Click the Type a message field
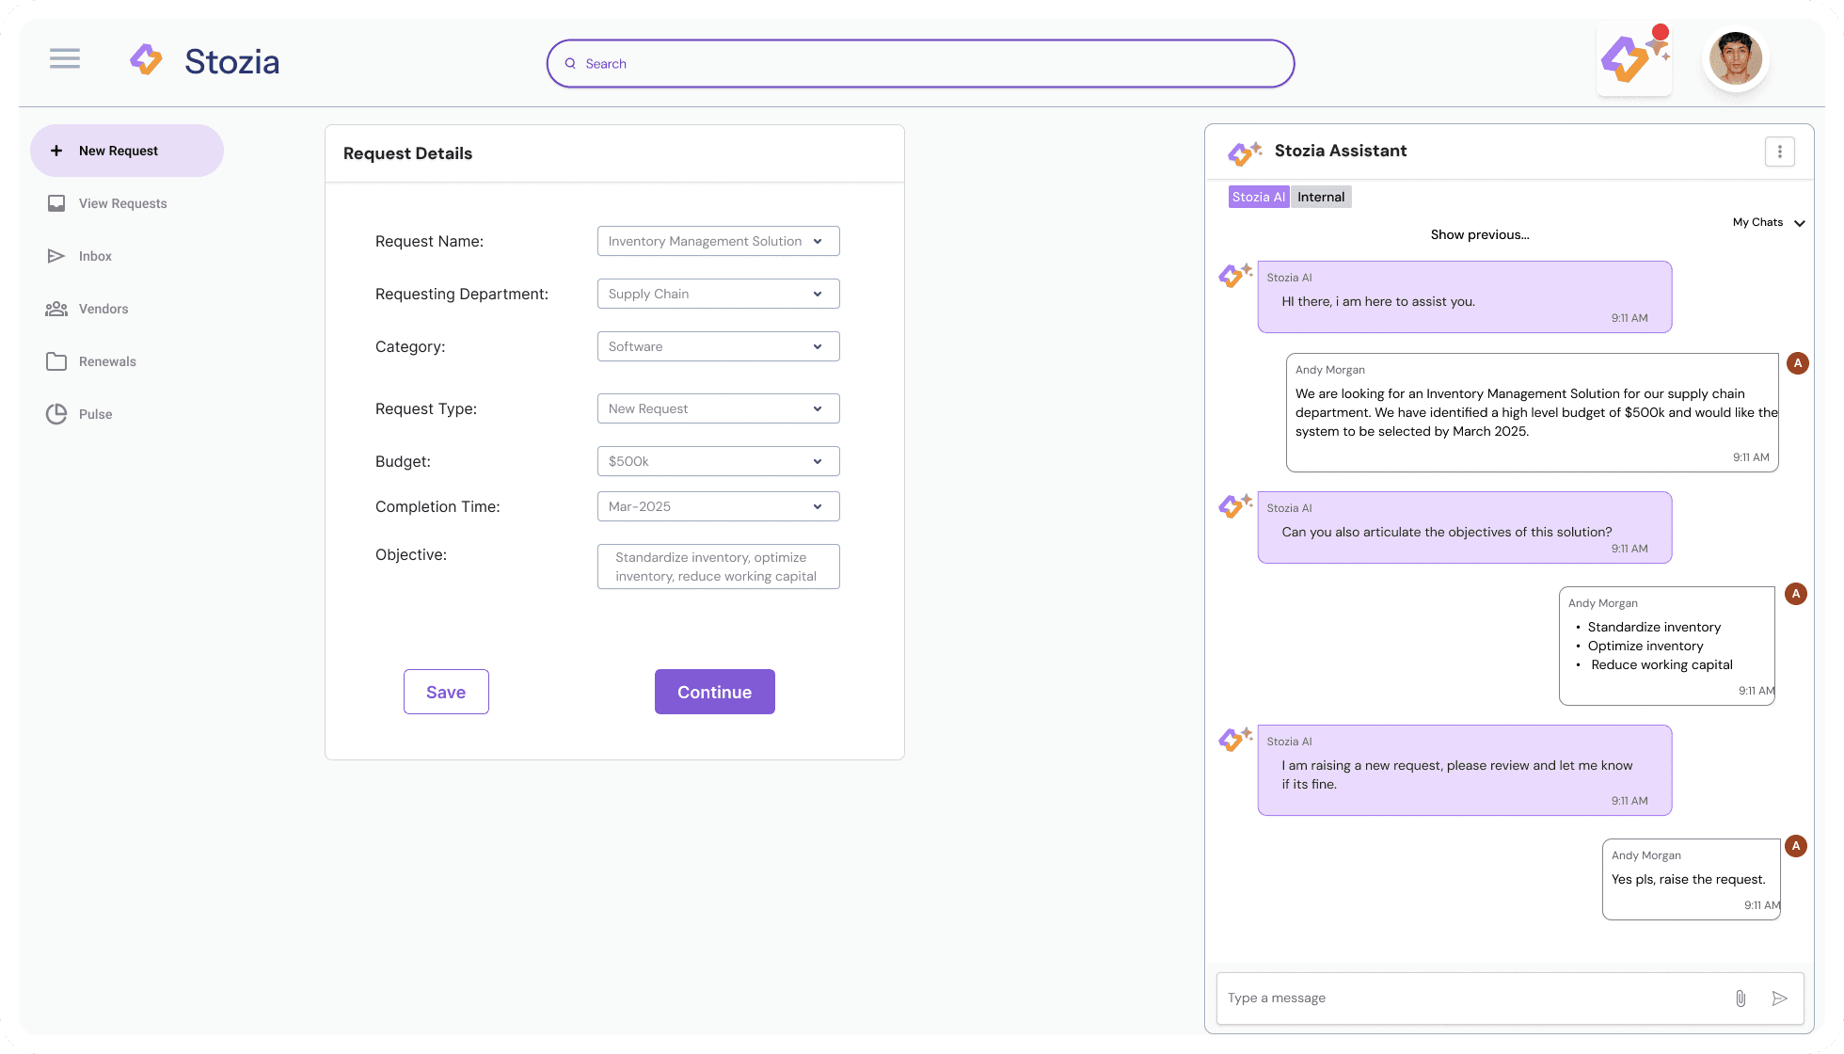 [x=1472, y=998]
